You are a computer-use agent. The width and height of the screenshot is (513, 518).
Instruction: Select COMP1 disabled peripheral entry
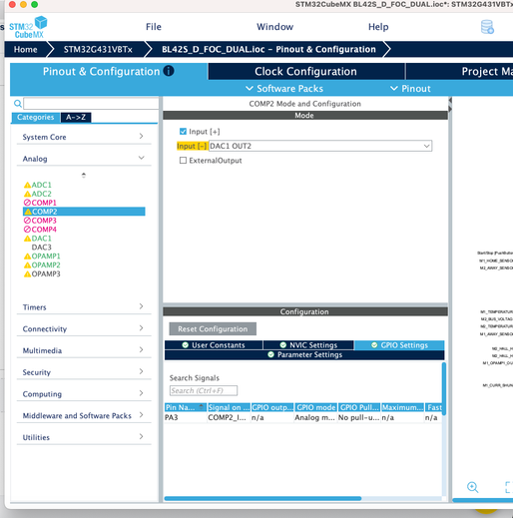click(40, 203)
